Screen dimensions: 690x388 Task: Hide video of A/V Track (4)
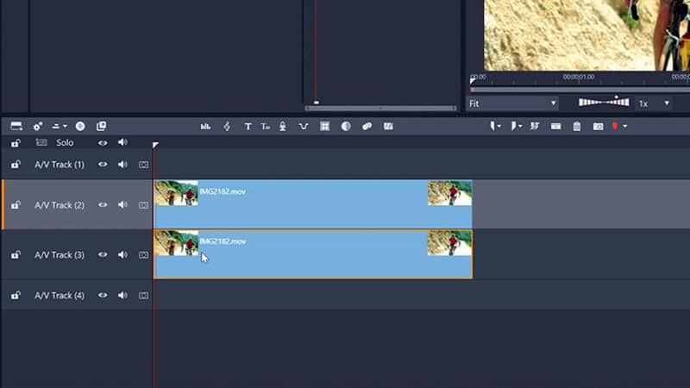[103, 296]
